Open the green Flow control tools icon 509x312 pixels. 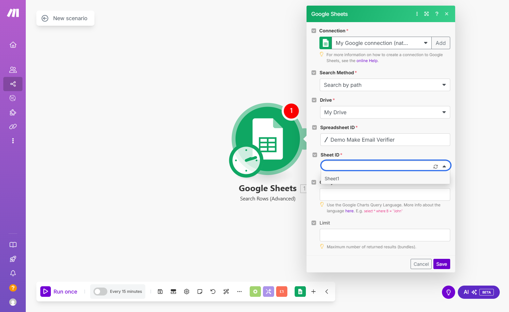255,292
